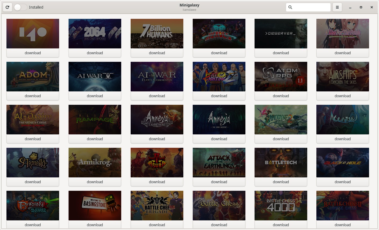Image resolution: width=379 pixels, height=230 pixels.
Task: Download Battle Chef Brigade
Action: [x=157, y=225]
